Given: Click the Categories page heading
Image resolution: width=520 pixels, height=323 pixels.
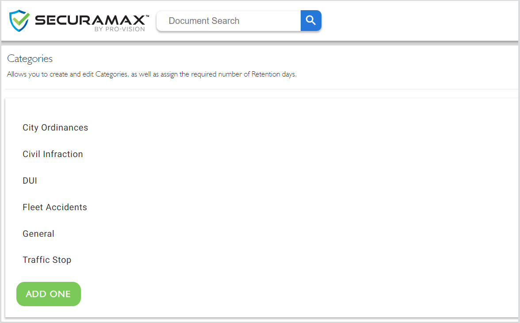Looking at the screenshot, I should pos(30,58).
